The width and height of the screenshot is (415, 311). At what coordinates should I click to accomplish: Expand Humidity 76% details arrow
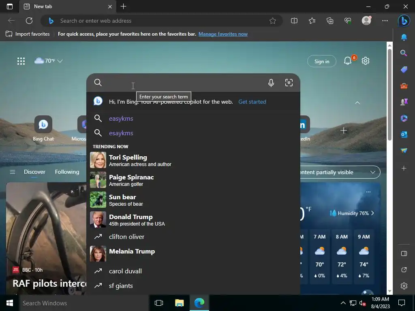[372, 213]
